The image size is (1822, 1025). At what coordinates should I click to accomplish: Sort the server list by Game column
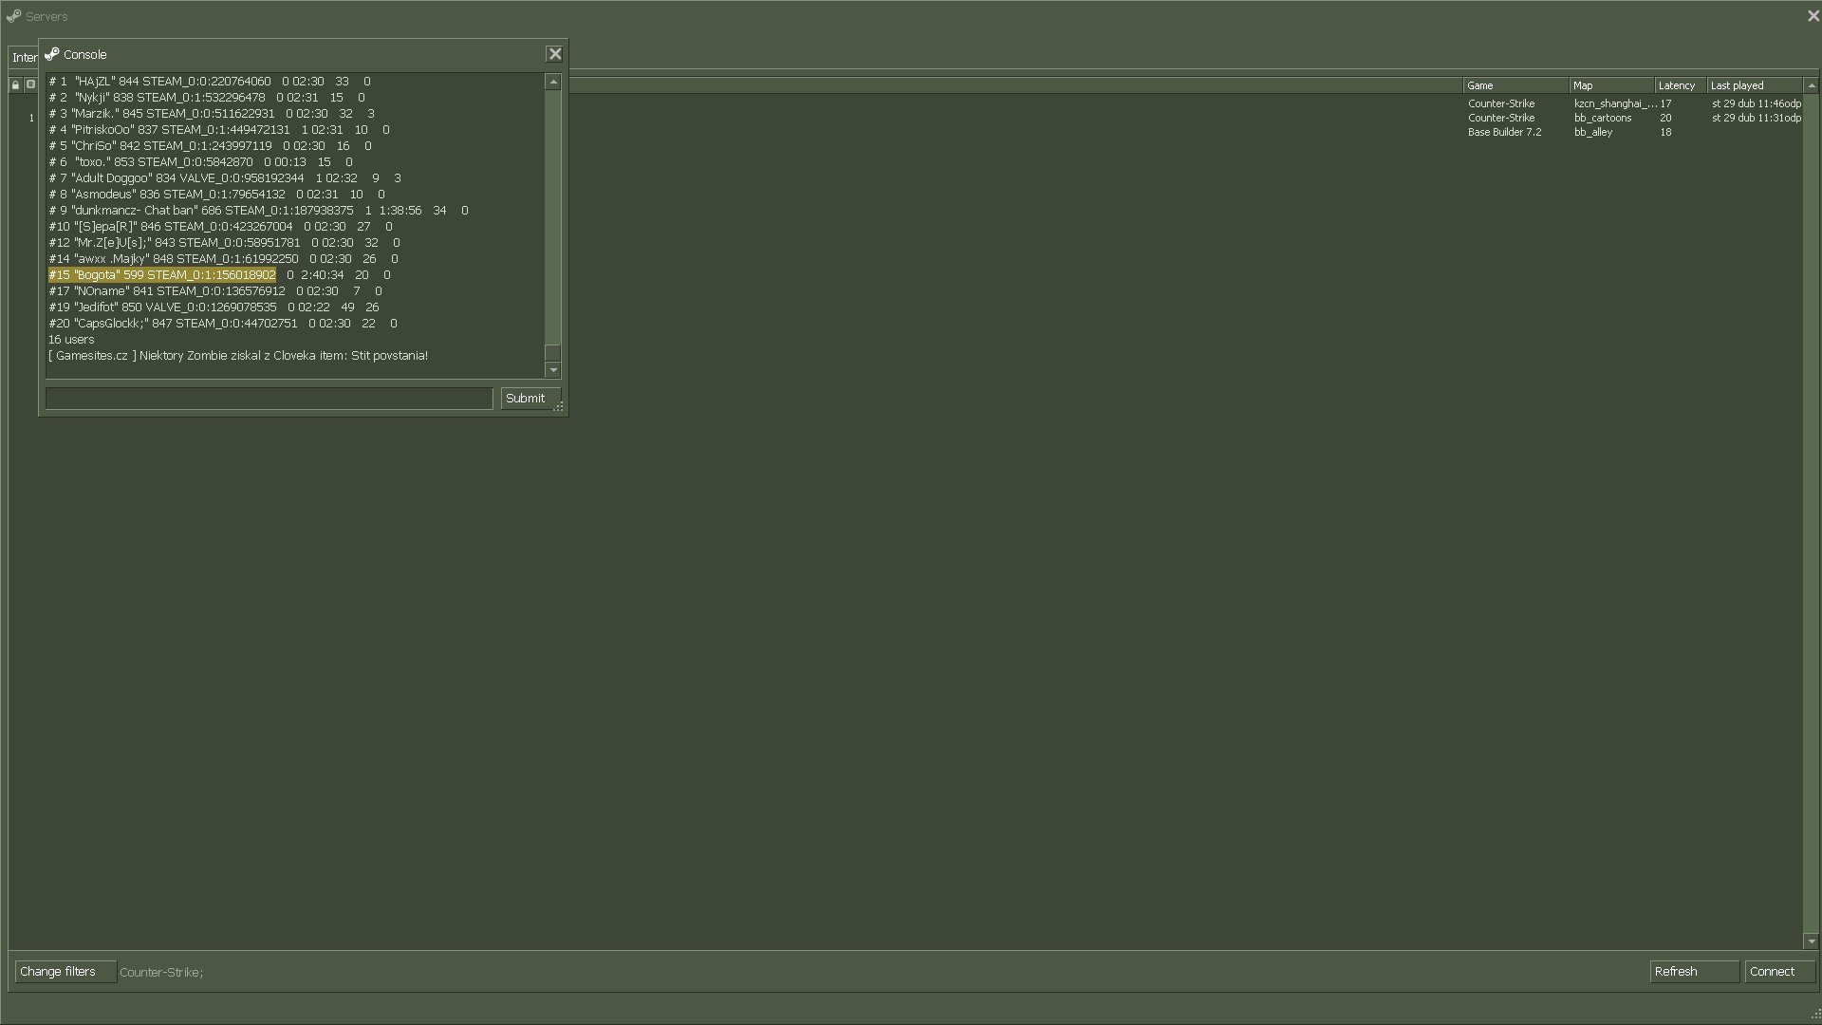click(1515, 85)
